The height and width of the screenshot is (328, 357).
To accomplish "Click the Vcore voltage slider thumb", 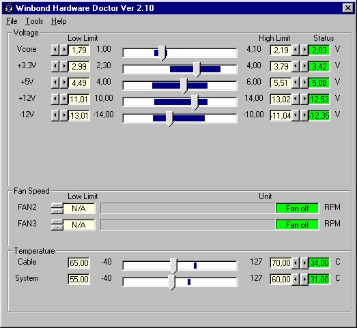I will pos(162,53).
